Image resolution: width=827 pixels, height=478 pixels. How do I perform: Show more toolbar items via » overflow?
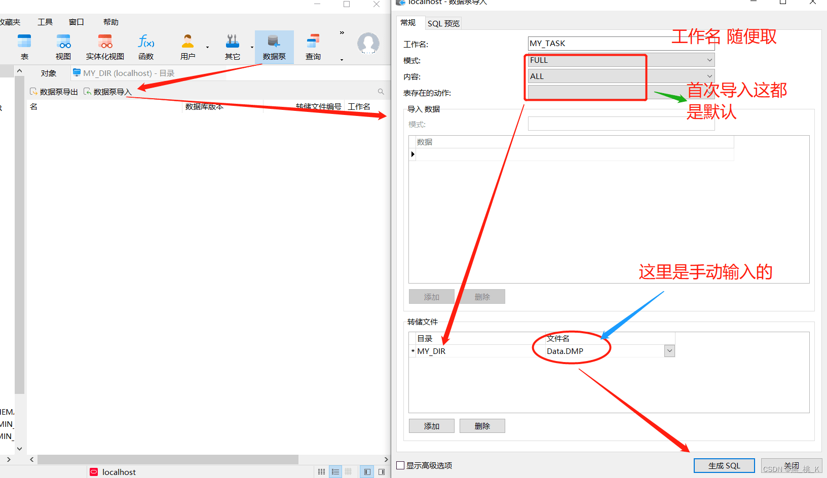(342, 32)
